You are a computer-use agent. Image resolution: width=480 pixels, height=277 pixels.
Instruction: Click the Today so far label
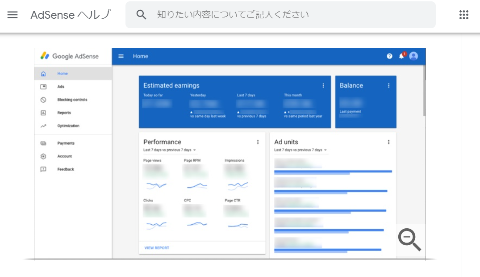[x=153, y=95]
